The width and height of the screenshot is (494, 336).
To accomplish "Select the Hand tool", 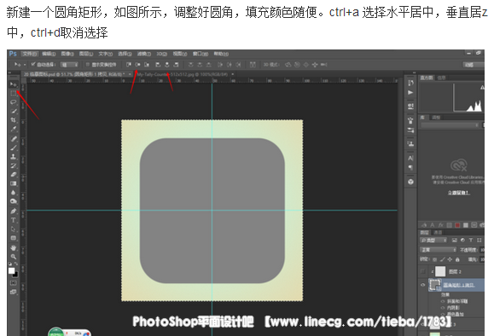I will pyautogui.click(x=14, y=248).
